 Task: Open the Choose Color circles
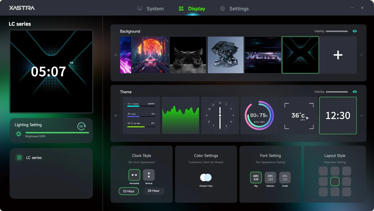[206, 177]
